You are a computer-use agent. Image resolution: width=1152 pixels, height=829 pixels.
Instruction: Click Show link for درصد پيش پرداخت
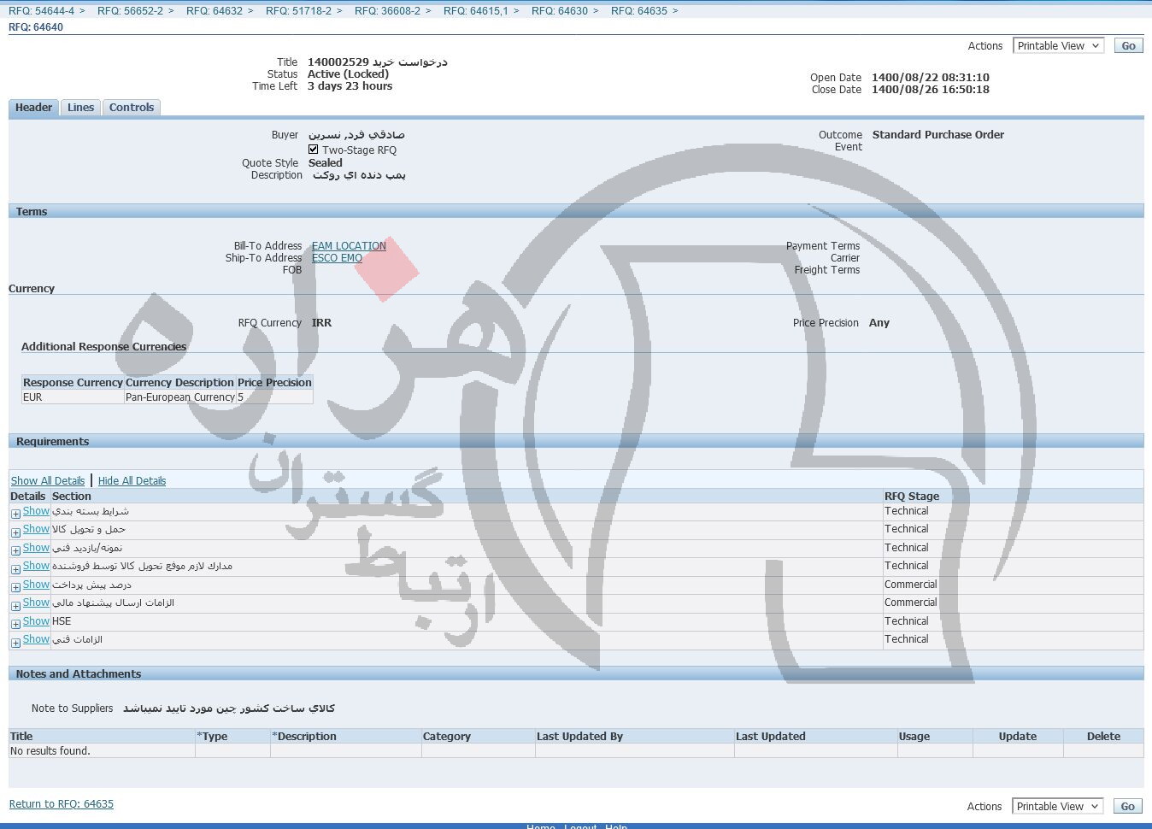point(36,585)
